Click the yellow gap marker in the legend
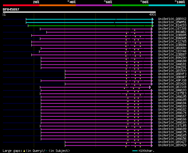This screenshot has width=188, height=153. tap(24, 151)
